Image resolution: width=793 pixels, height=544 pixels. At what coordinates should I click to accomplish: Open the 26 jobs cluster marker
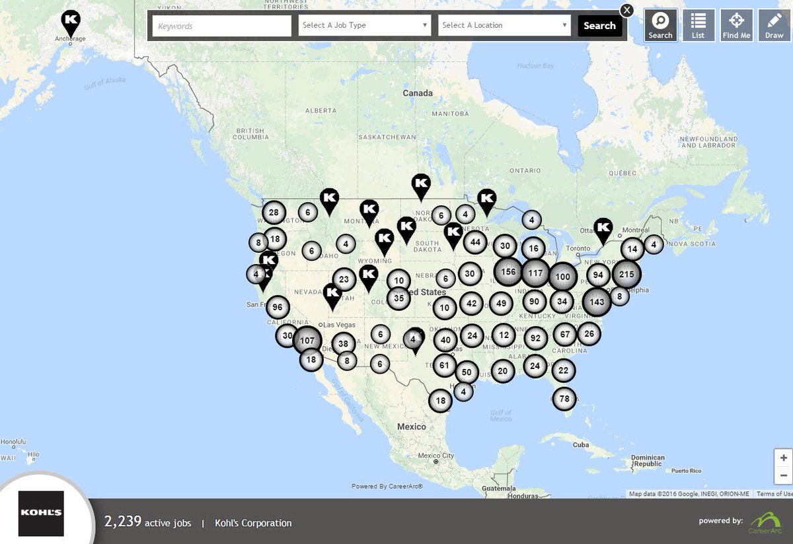click(x=589, y=334)
